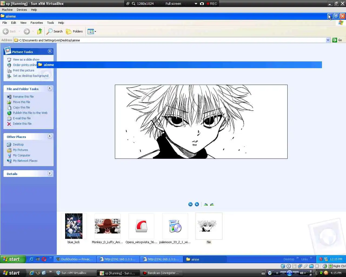Expand the guest Desktop toolbar chevron
This screenshot has height=277, width=346.
coord(298,258)
